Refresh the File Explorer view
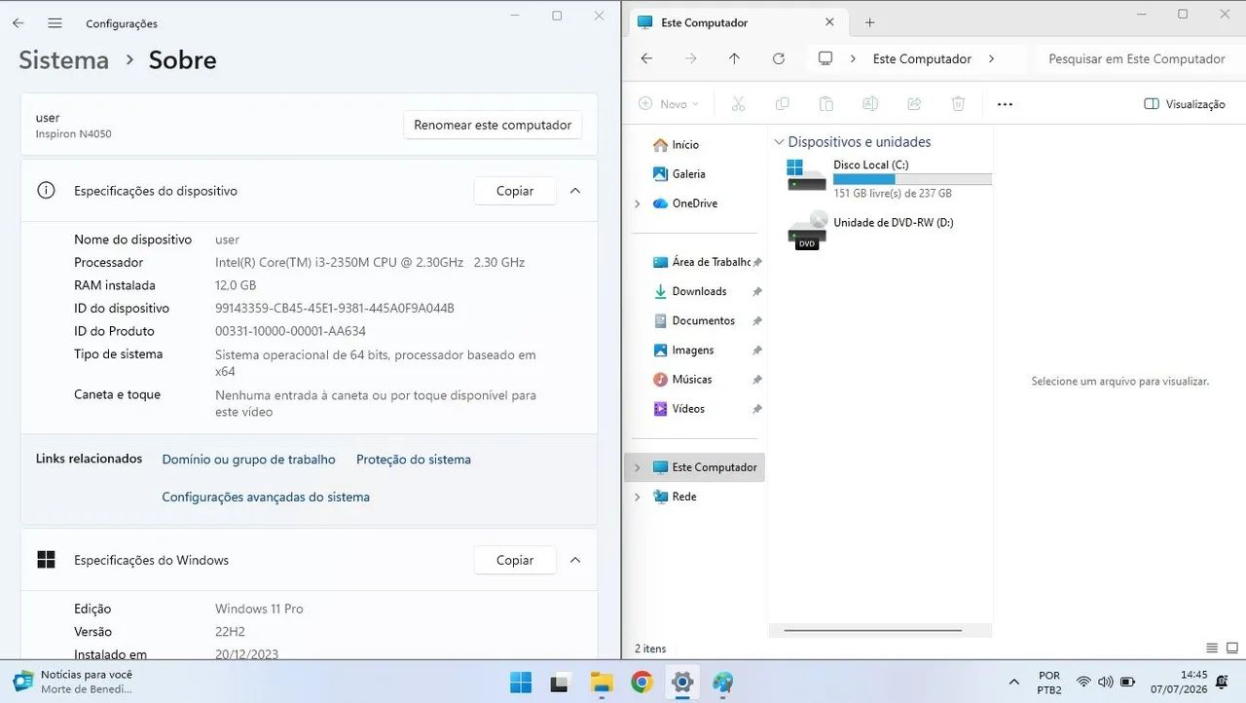This screenshot has width=1246, height=703. (x=779, y=58)
